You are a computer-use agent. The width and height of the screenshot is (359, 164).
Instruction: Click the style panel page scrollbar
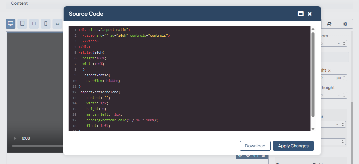tap(352, 132)
